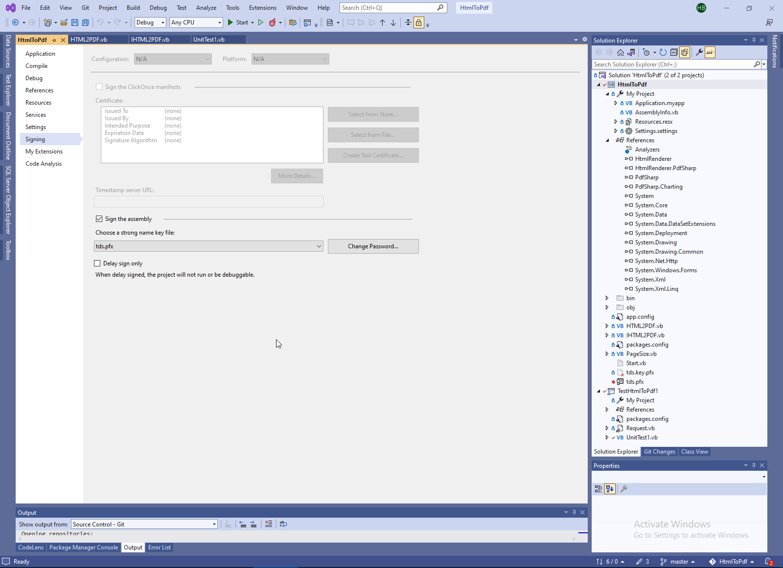The image size is (783, 568).
Task: Refresh the Solution Explorer
Action: click(663, 52)
